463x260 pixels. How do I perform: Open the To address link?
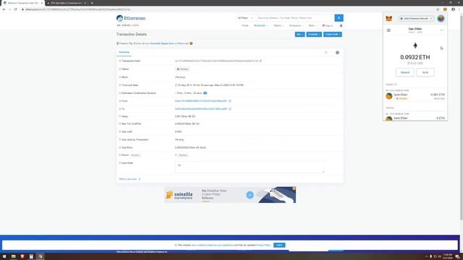pos(201,109)
